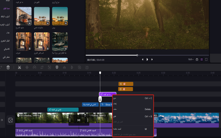Choose the 'أضف علامة' add marker menu entry
The image size is (221, 138).
(133, 129)
